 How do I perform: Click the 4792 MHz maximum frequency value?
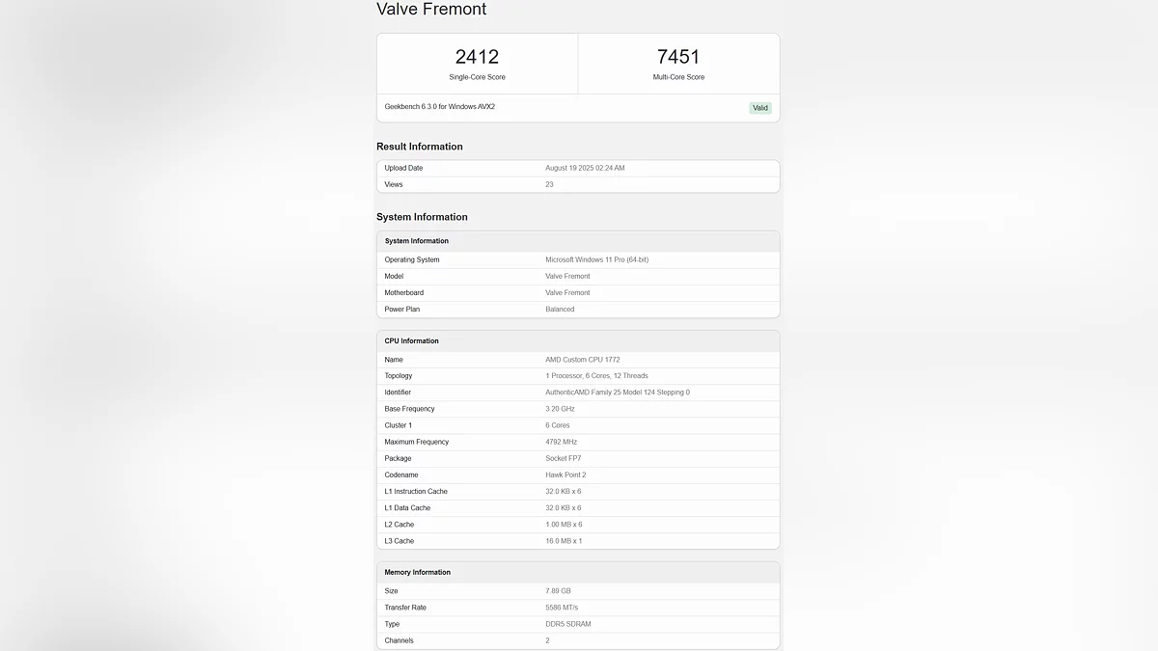tap(560, 442)
